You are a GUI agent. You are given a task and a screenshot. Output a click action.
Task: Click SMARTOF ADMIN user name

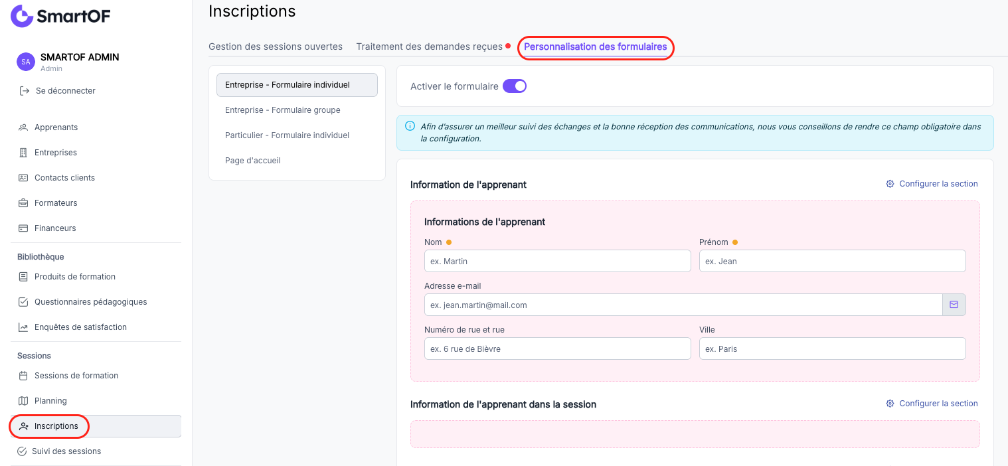coord(80,57)
